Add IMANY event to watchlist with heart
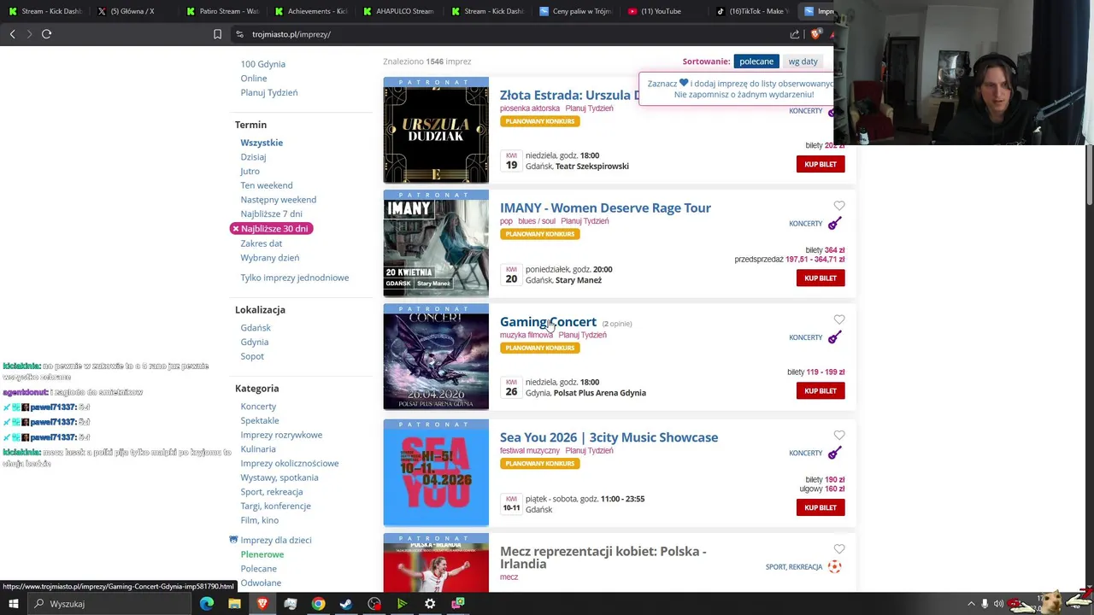This screenshot has width=1094, height=615. (839, 206)
